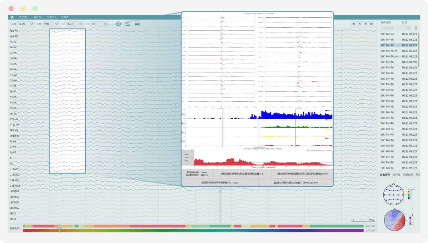Viewport: 428px width, 243px height.
Task: Edit the HF 70 Hz field
Action: tap(99, 24)
